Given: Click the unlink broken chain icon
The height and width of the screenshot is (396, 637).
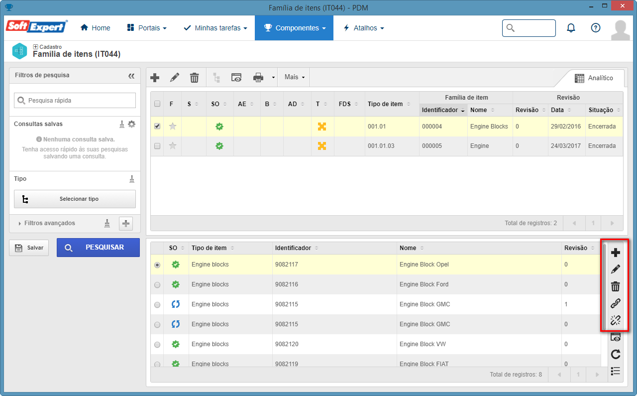Looking at the screenshot, I should [616, 320].
